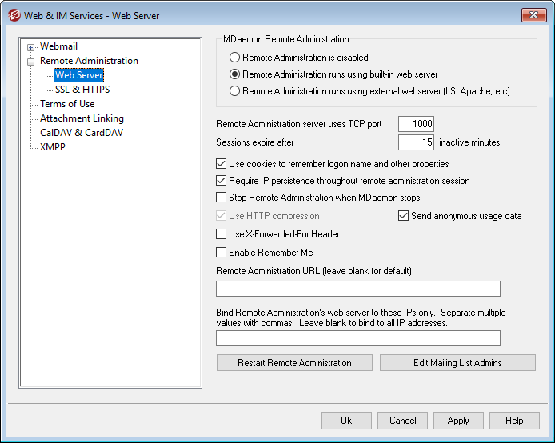The image size is (555, 443).
Task: Open Terms of Use settings
Action: pyautogui.click(x=67, y=104)
